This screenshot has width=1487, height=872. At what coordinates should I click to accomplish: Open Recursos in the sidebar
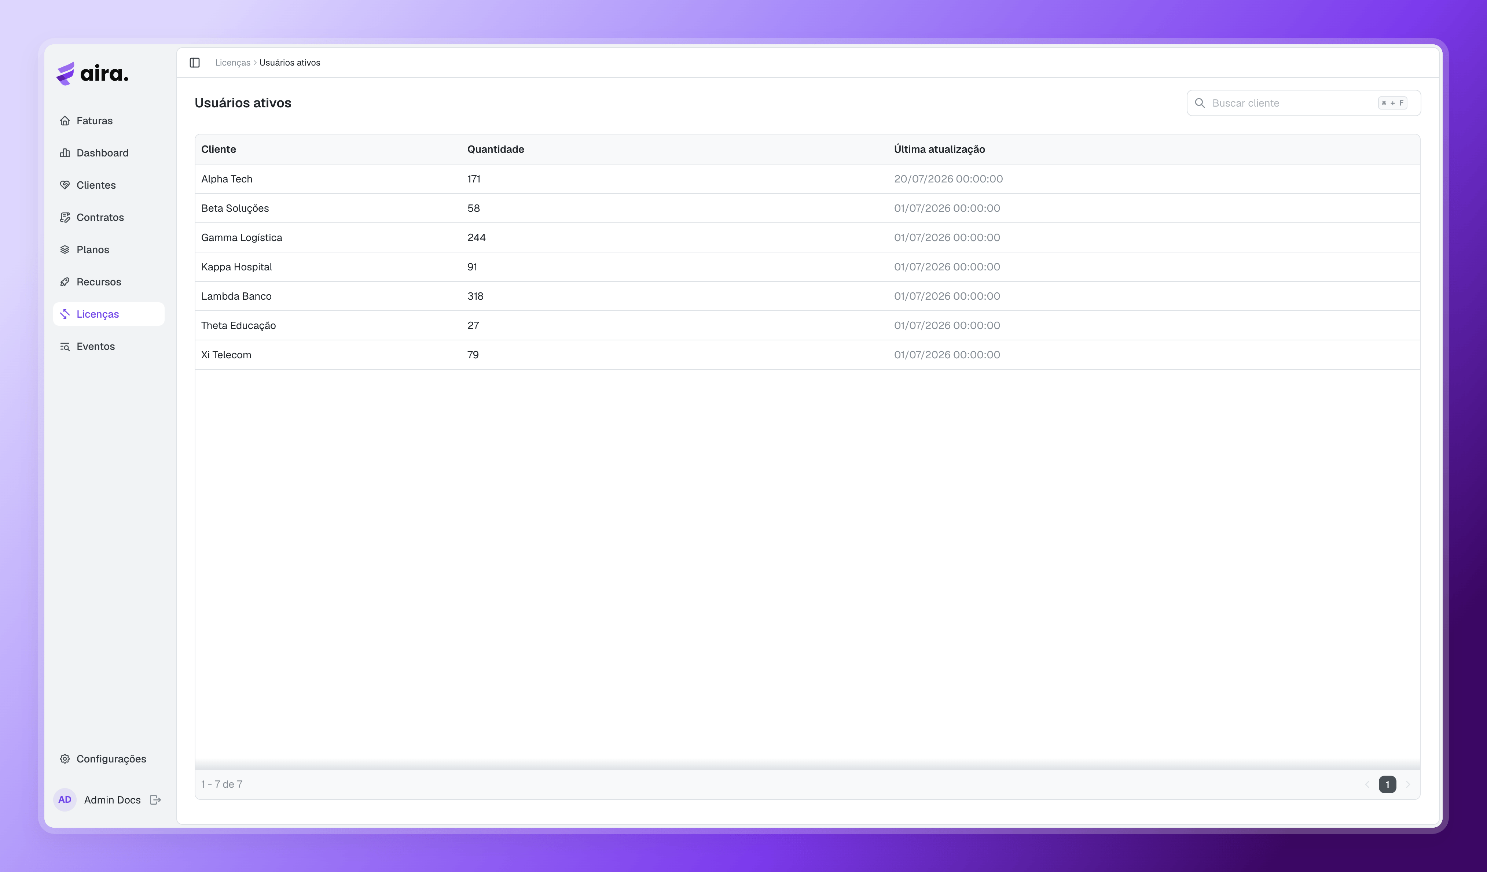point(109,282)
